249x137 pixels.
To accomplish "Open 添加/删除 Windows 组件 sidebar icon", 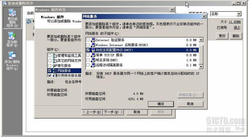I will click(12, 61).
